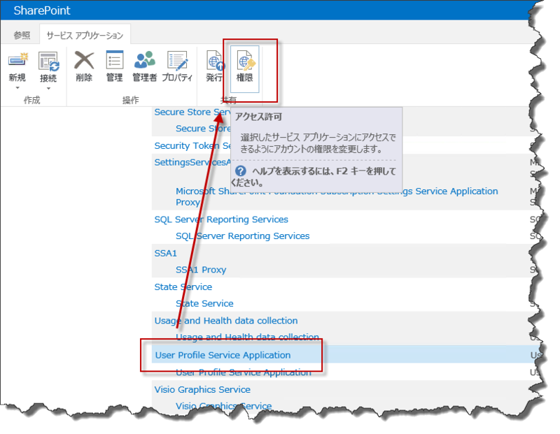Screen dimensions: 560x434
Task: Open プロパティ (Properties) icon
Action: click(177, 61)
